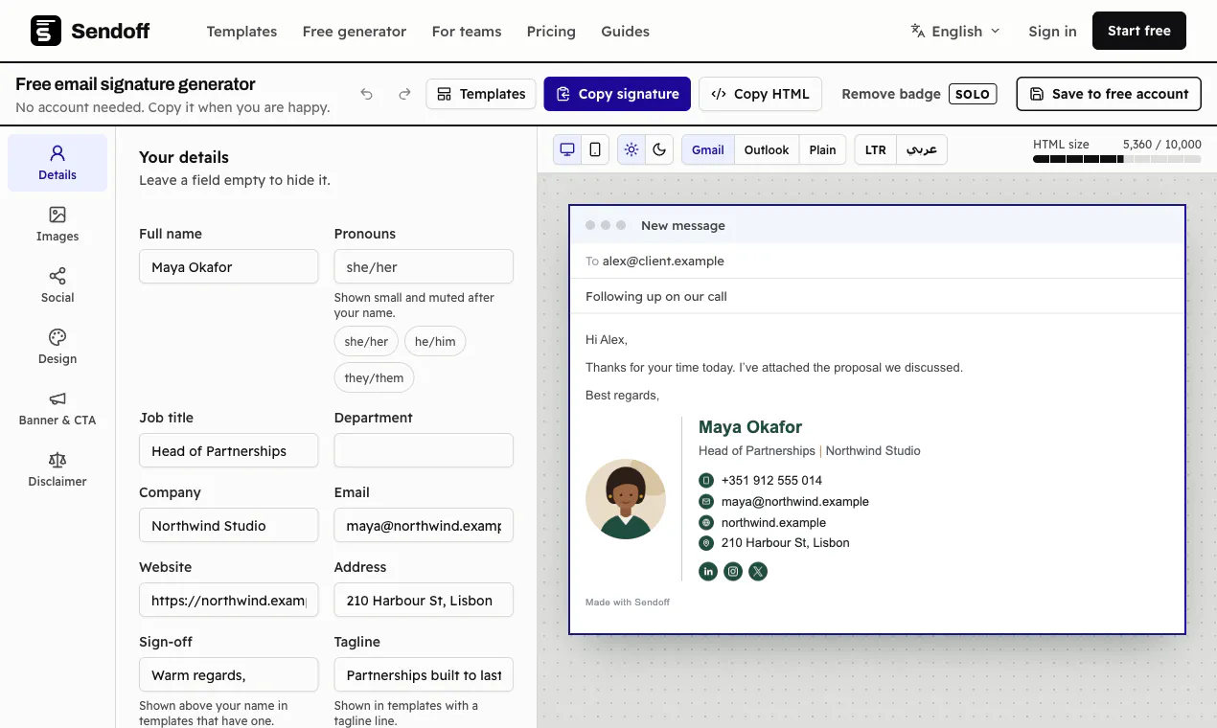Click the Sign in link
1217x728 pixels.
click(x=1052, y=32)
